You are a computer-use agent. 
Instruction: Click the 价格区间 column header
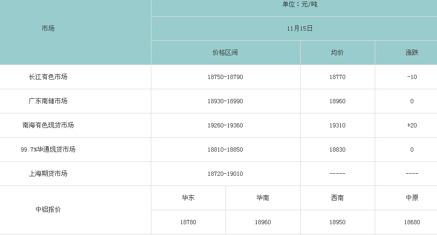point(225,53)
